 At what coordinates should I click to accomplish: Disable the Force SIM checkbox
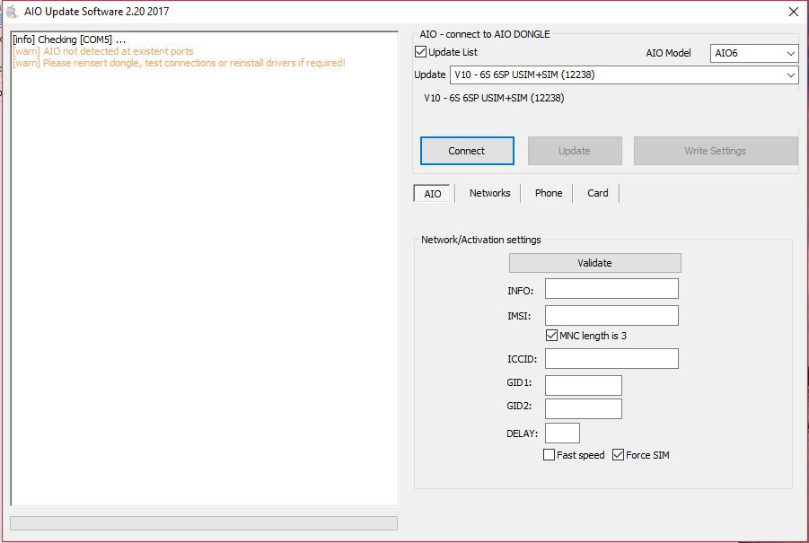coord(618,455)
